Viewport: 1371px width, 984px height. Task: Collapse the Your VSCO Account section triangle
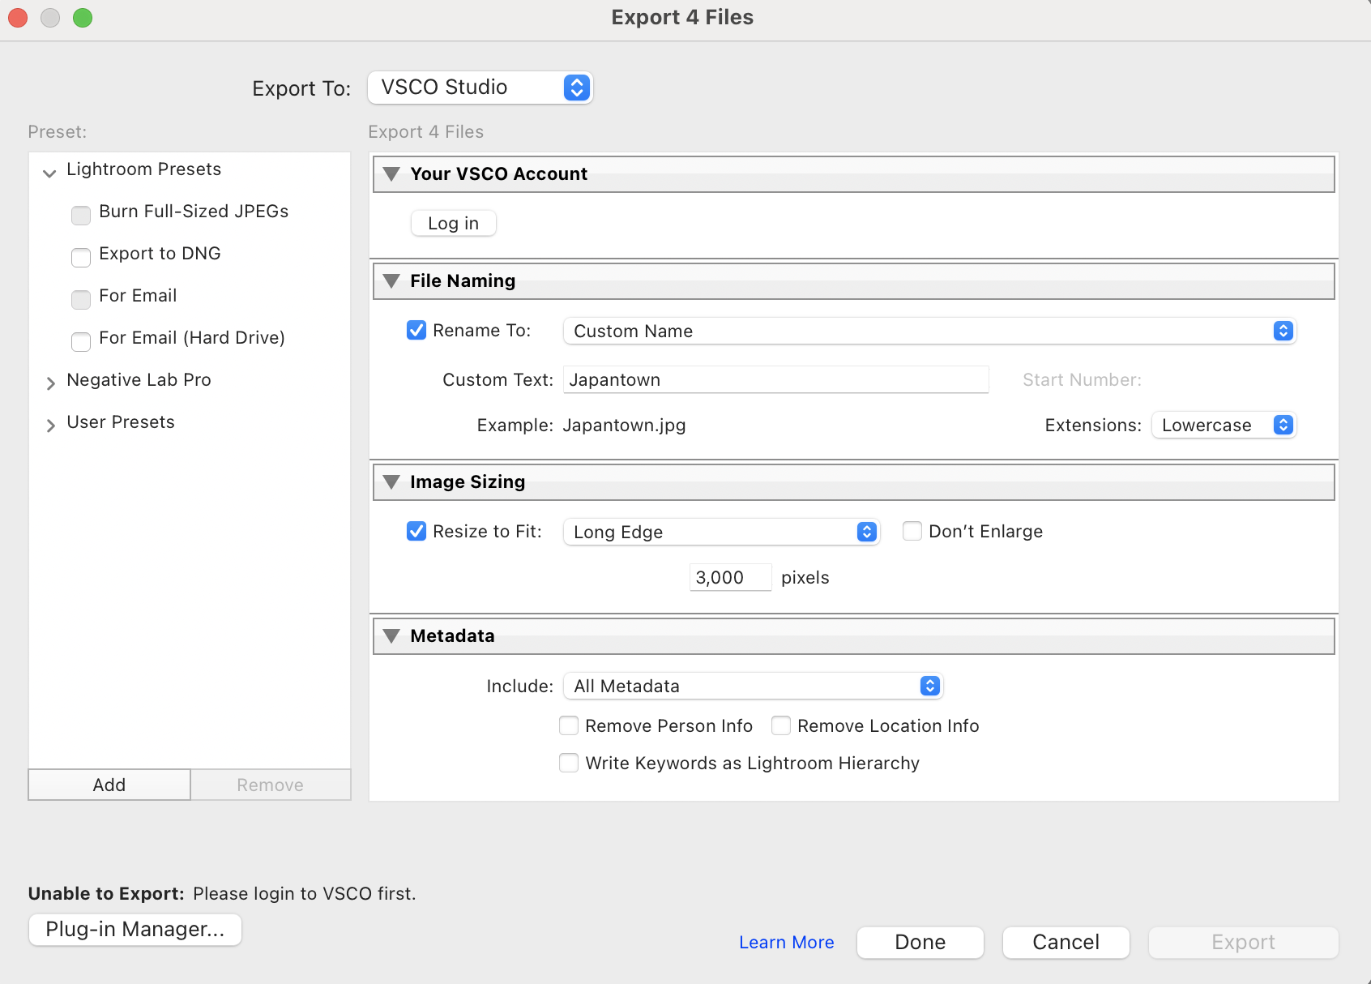pyautogui.click(x=391, y=174)
